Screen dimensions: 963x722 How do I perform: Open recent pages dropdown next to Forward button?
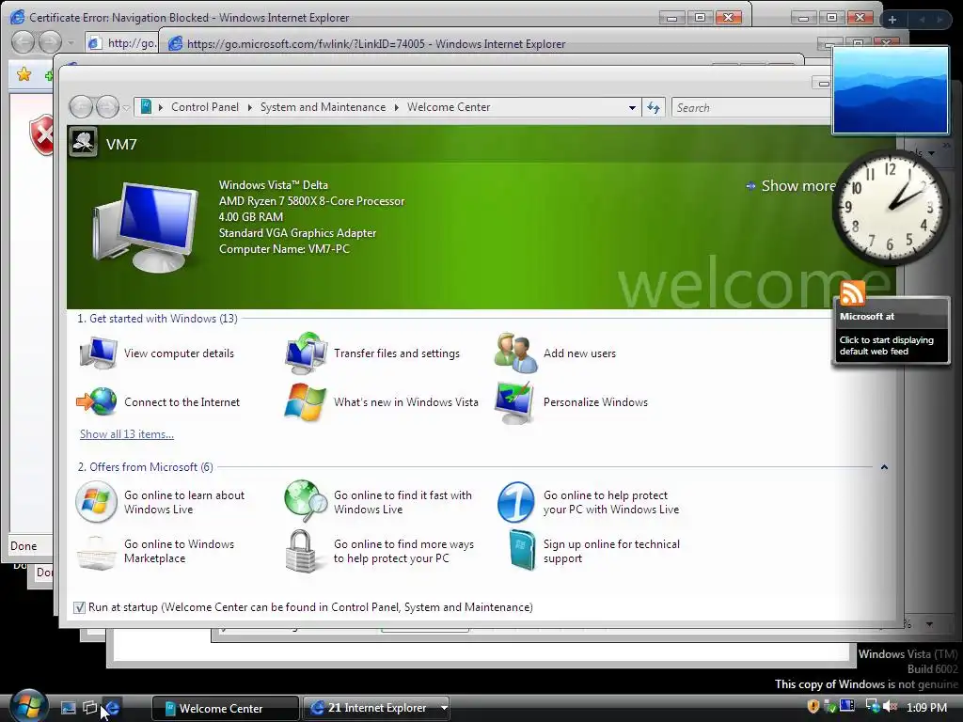click(126, 108)
